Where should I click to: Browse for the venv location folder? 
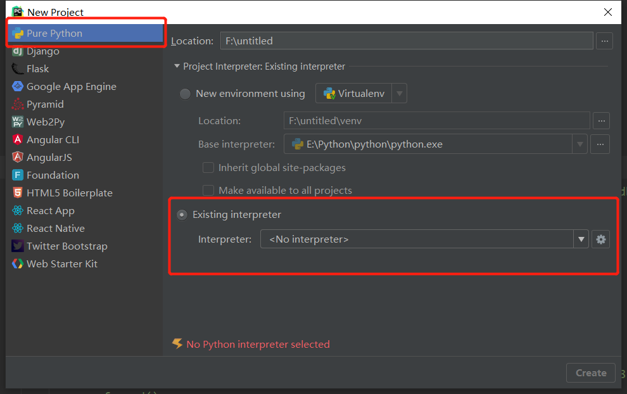pyautogui.click(x=602, y=121)
